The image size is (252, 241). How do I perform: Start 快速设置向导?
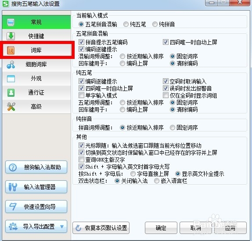pyautogui.click(x=36, y=207)
